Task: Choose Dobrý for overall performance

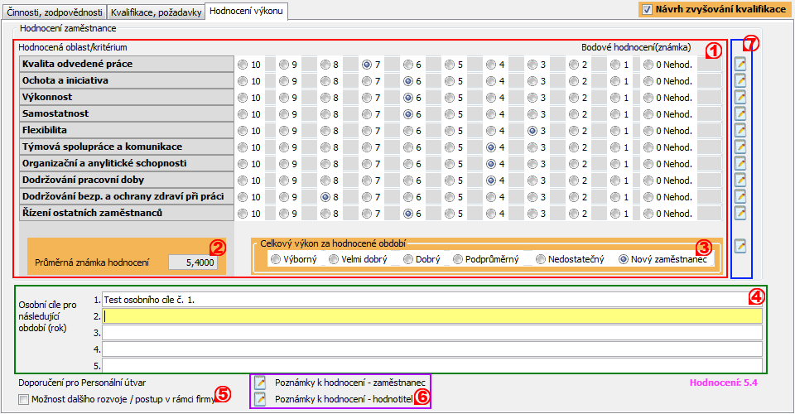Action: click(x=408, y=259)
